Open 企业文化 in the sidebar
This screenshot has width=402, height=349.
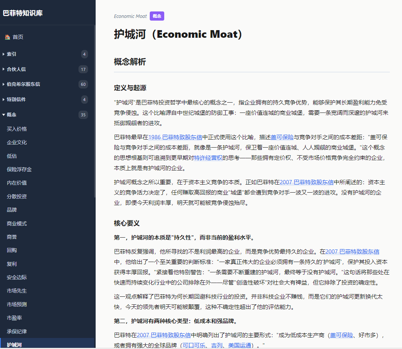click(17, 142)
